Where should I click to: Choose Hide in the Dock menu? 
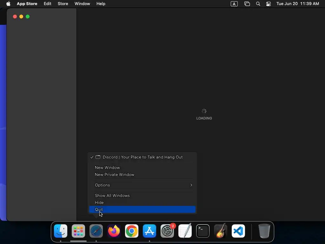[142, 202]
